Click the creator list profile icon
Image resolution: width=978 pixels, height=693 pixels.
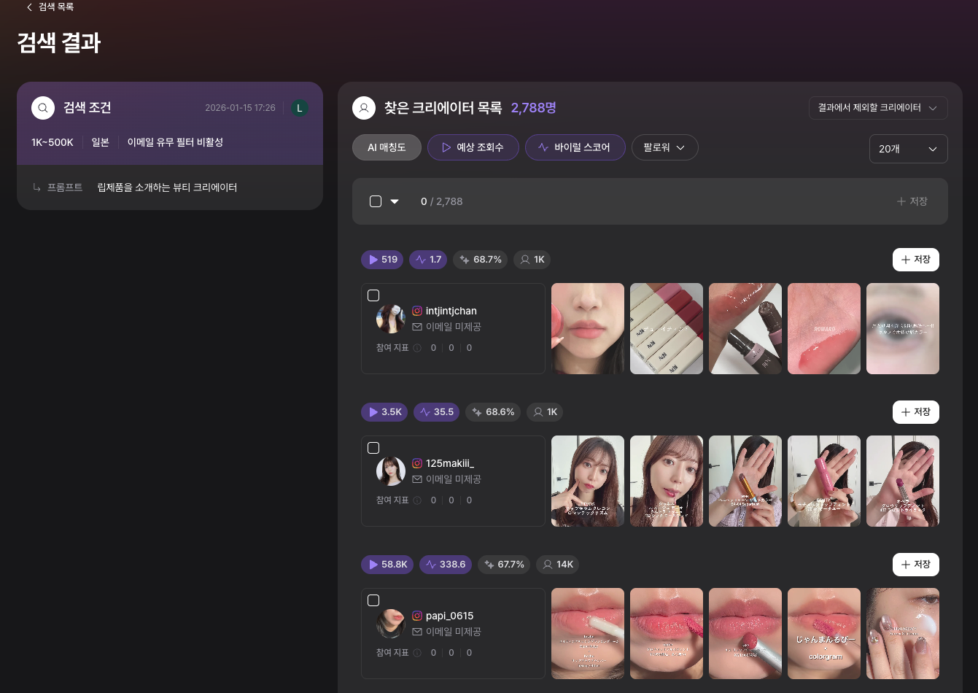[x=363, y=108]
